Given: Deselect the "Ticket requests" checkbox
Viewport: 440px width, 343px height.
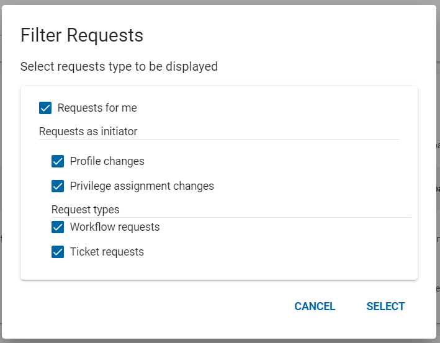Looking at the screenshot, I should [58, 252].
